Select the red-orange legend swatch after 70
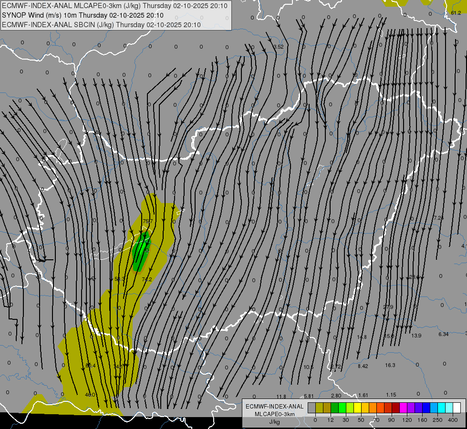 click(380, 408)
